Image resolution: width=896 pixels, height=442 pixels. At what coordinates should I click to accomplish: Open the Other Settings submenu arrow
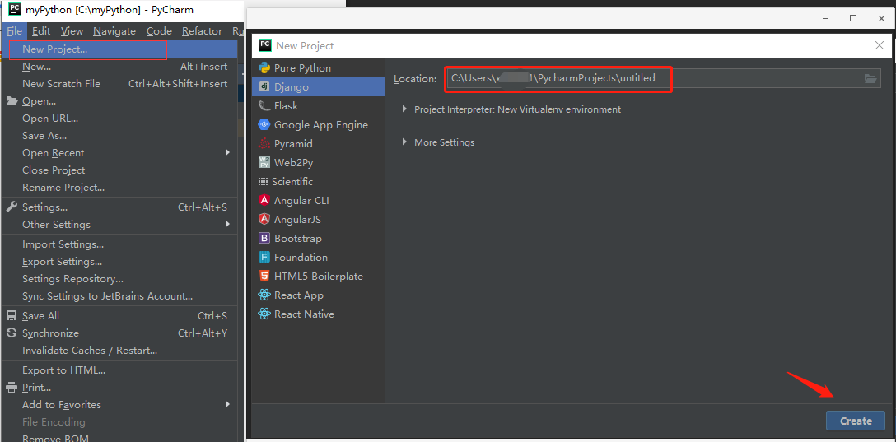[226, 224]
